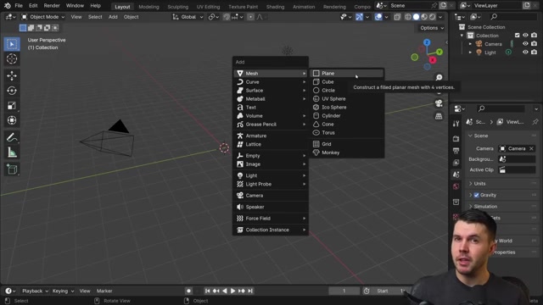Activate the Add Cube tool
Image resolution: width=543 pixels, height=305 pixels.
[x=12, y=169]
